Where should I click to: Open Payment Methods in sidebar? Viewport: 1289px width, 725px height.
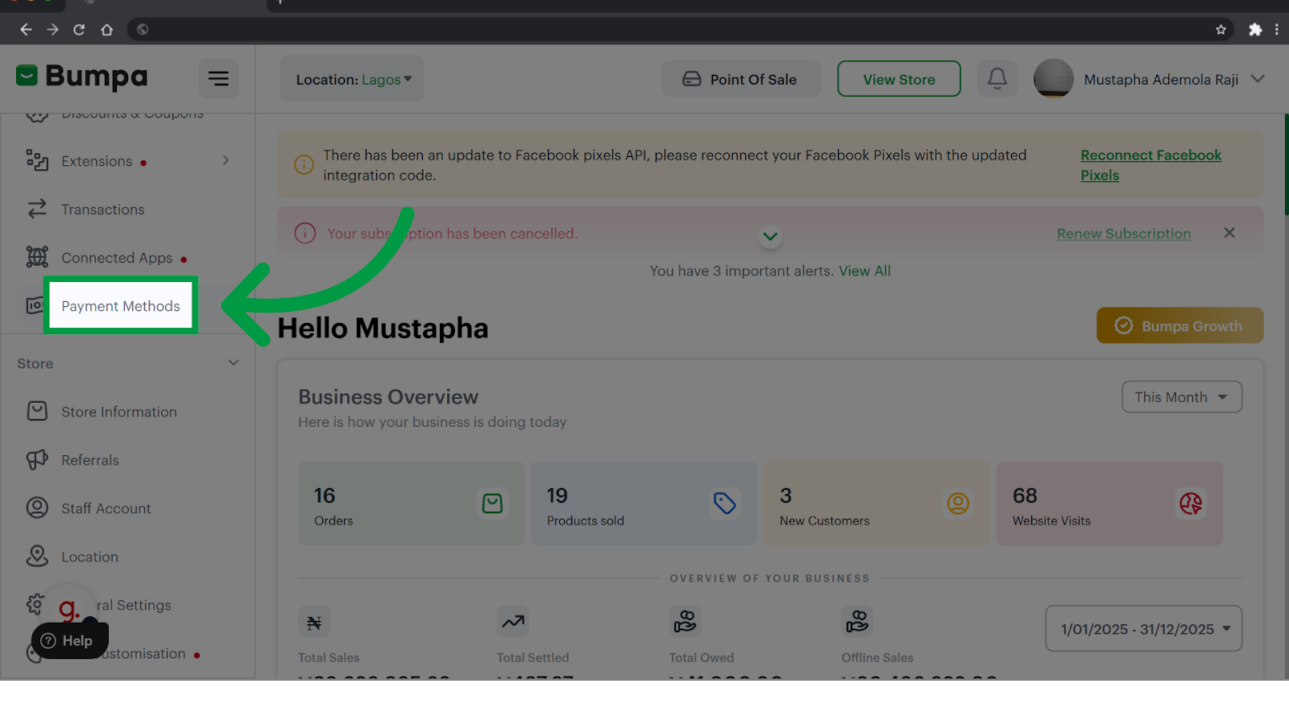coord(121,306)
